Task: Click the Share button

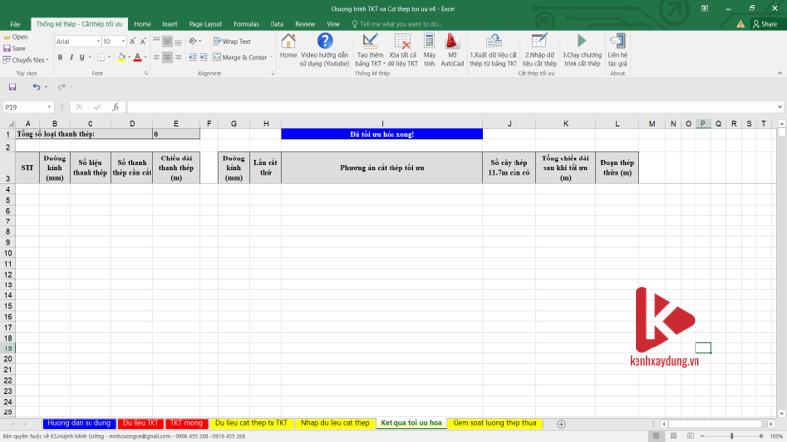Action: (x=763, y=23)
